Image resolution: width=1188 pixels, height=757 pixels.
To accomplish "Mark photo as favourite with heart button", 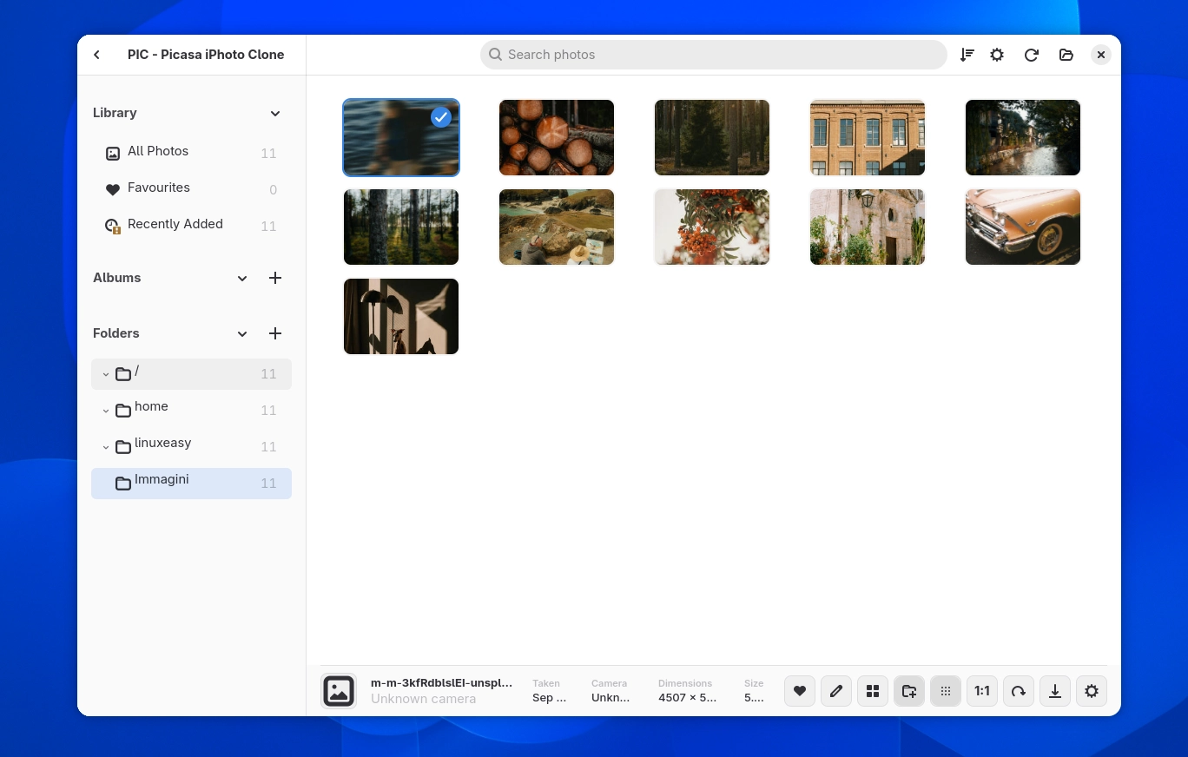I will 800,691.
